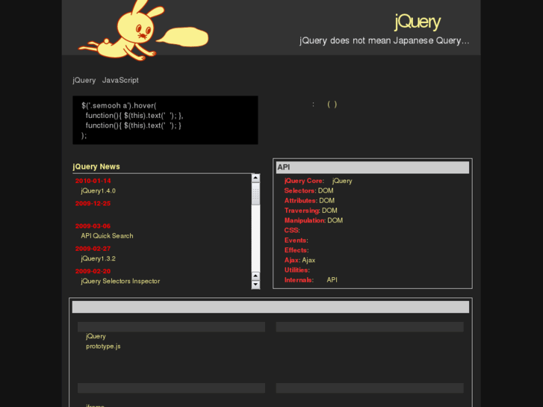The width and height of the screenshot is (543, 407).
Task: Click the 2010-01-14 news date
Action: click(93, 181)
